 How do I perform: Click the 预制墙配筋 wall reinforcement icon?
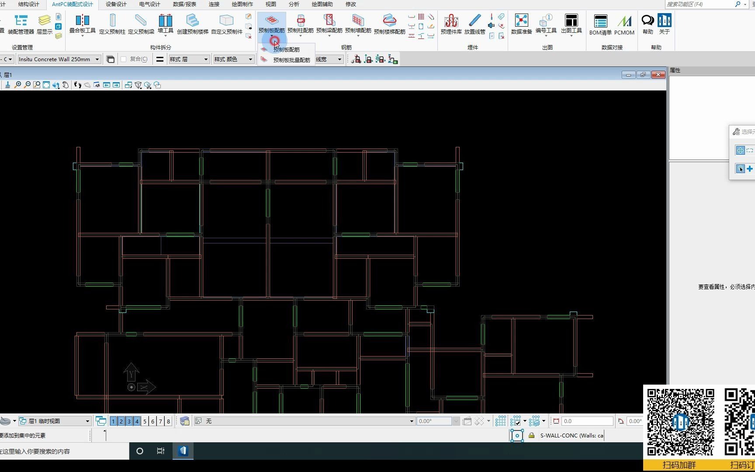point(358,20)
